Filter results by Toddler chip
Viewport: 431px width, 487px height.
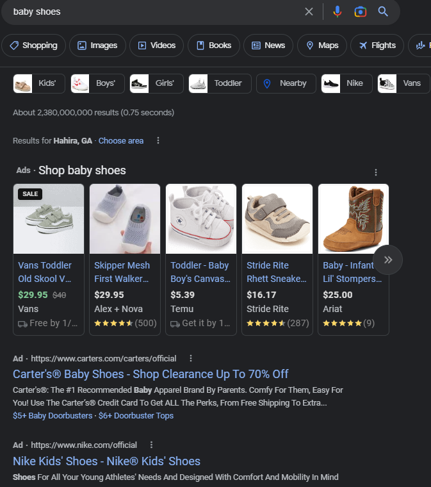click(x=220, y=83)
